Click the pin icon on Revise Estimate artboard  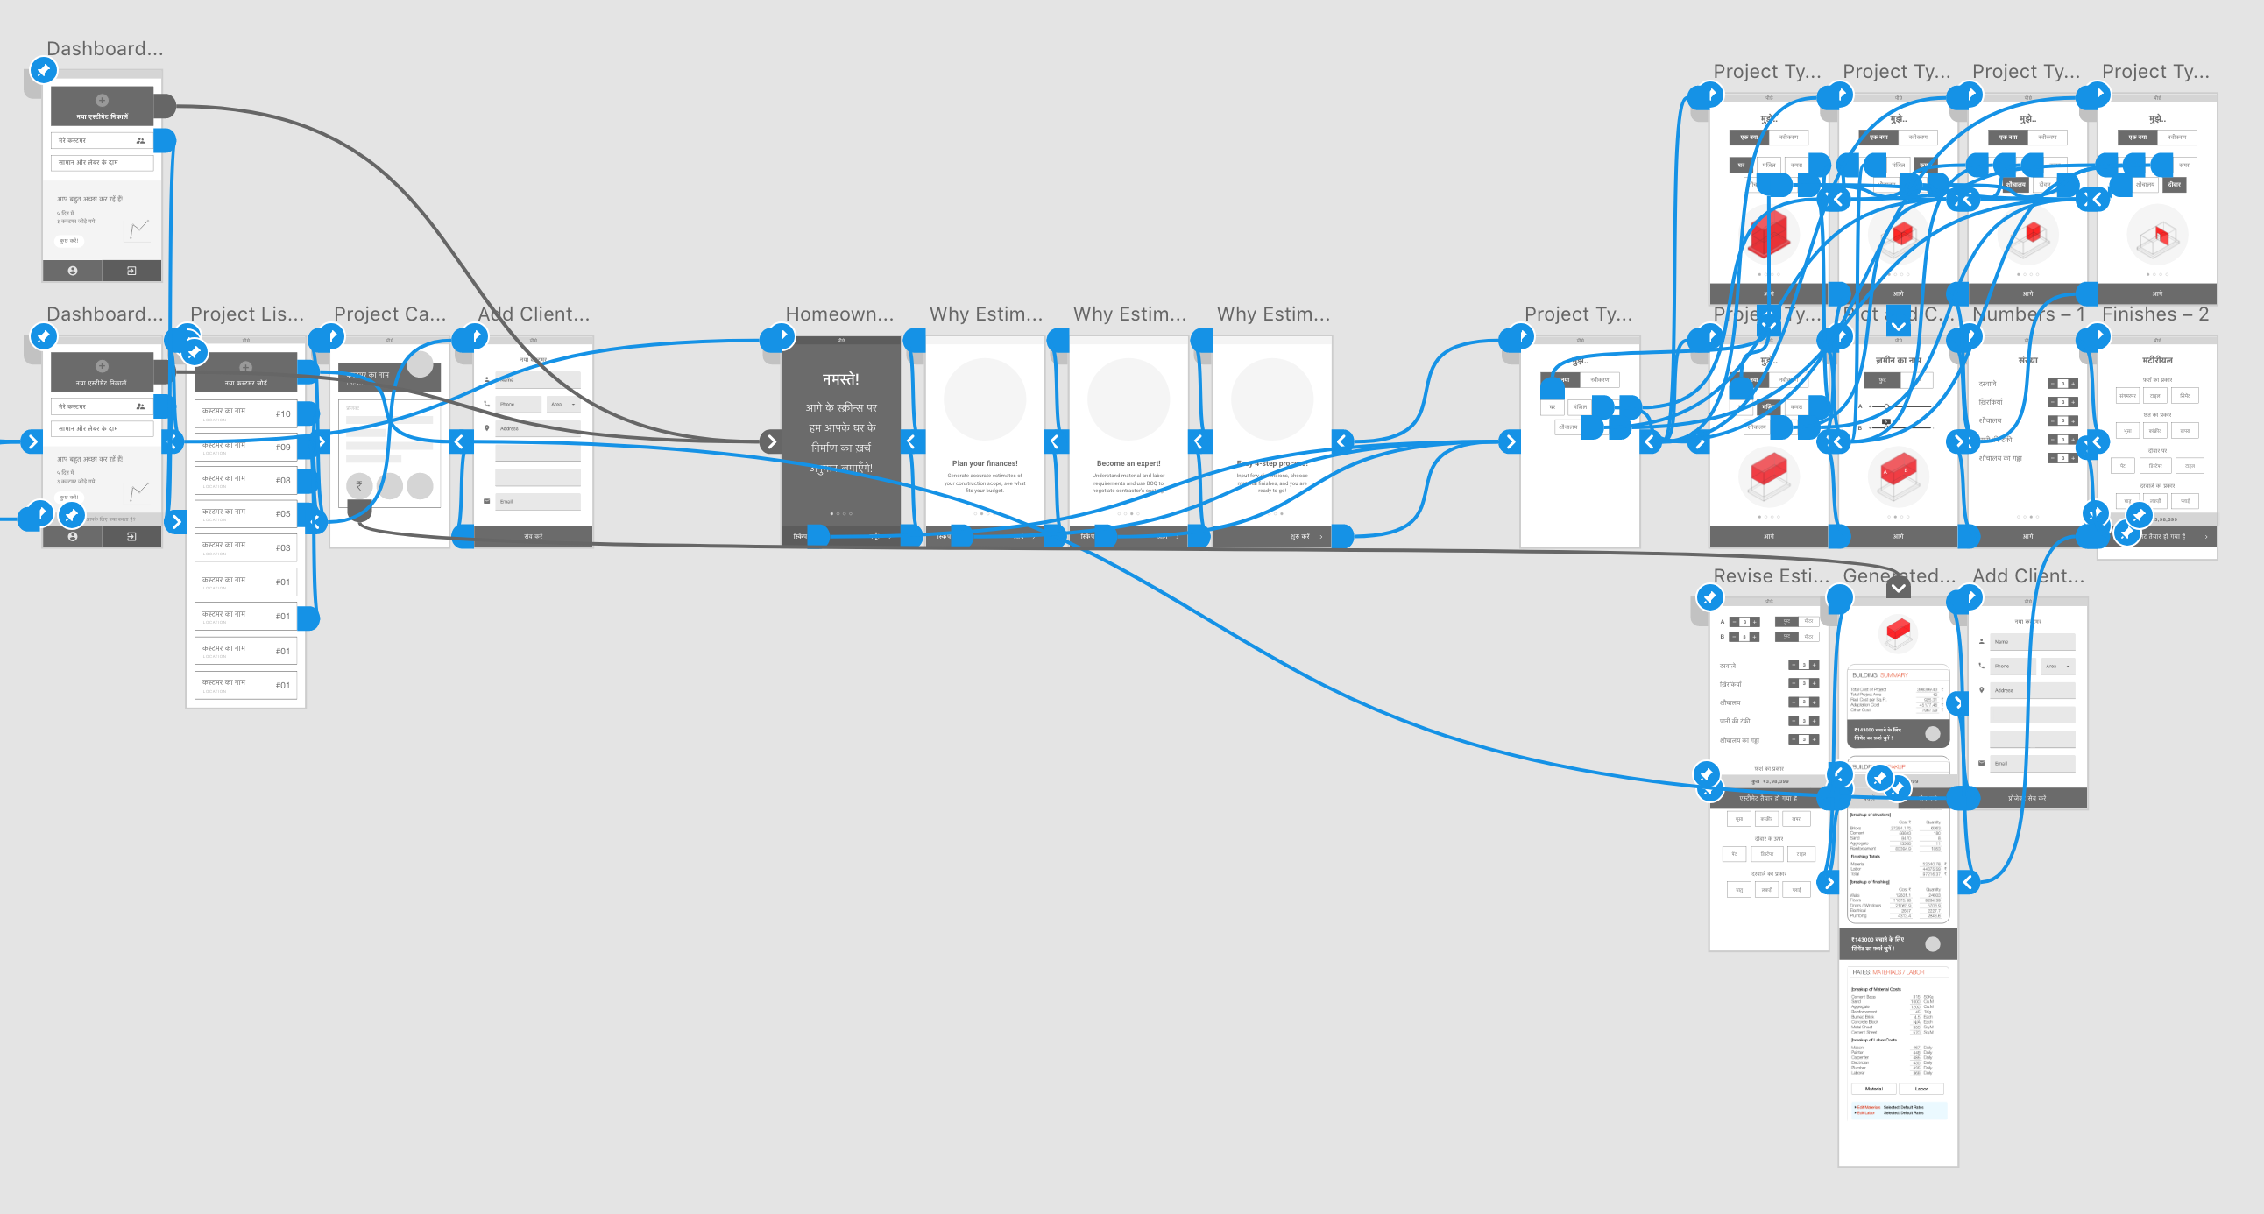click(x=1709, y=598)
